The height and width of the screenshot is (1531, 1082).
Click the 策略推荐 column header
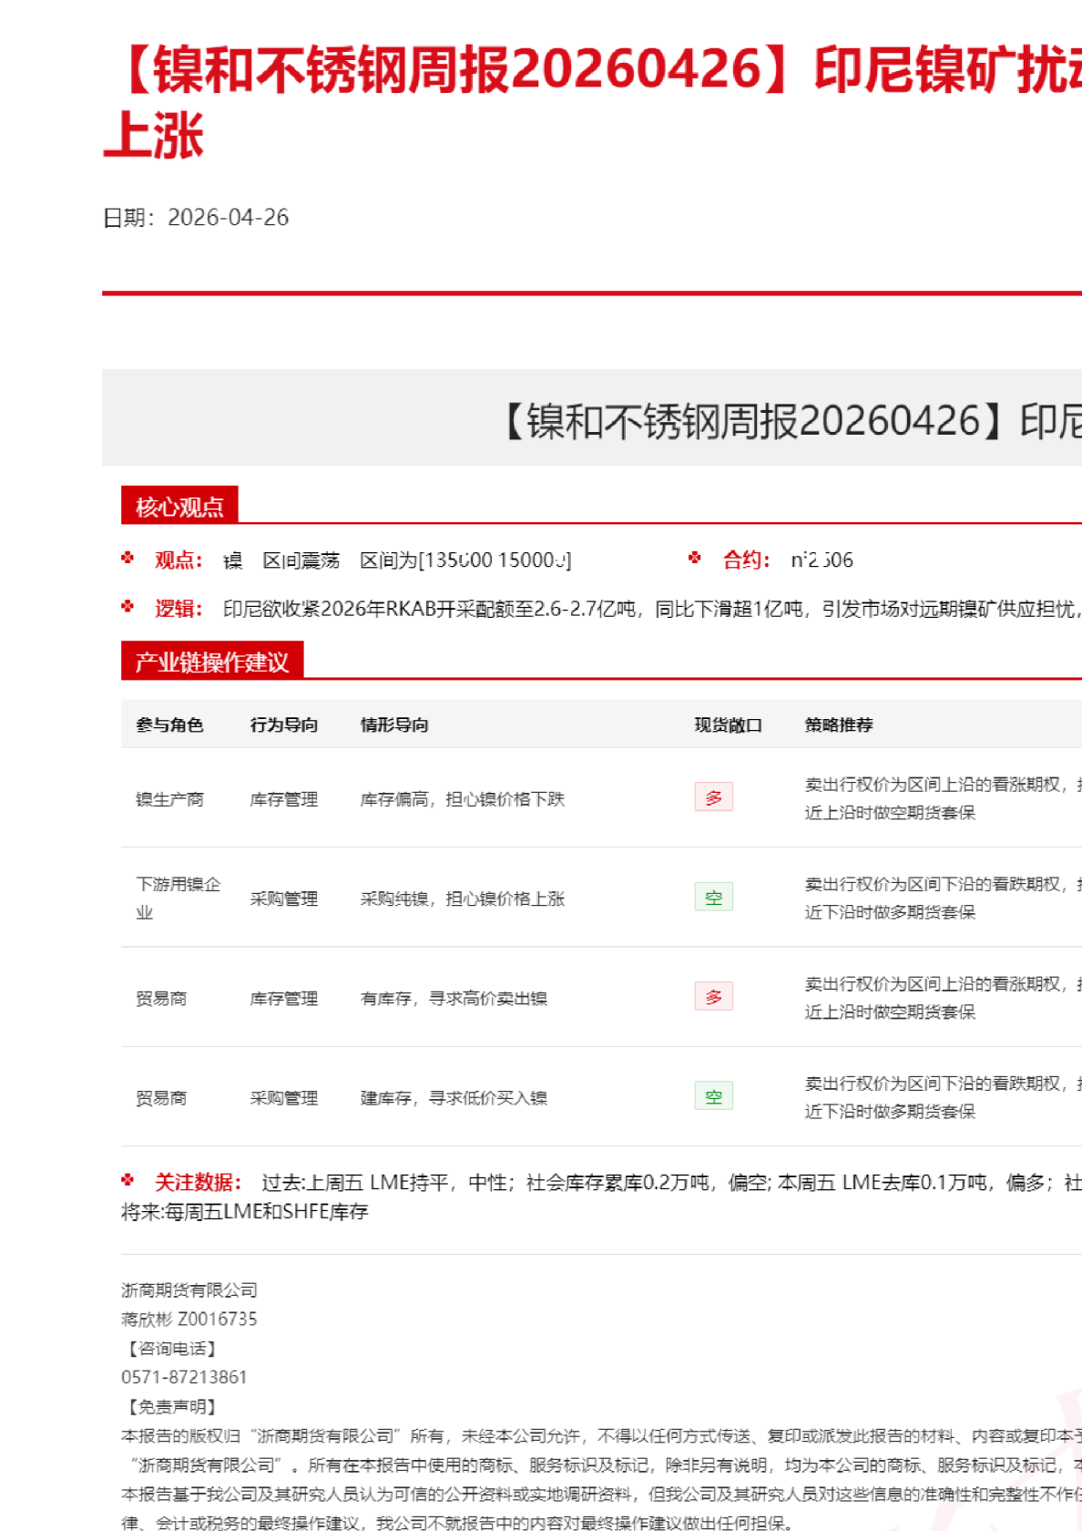[839, 725]
